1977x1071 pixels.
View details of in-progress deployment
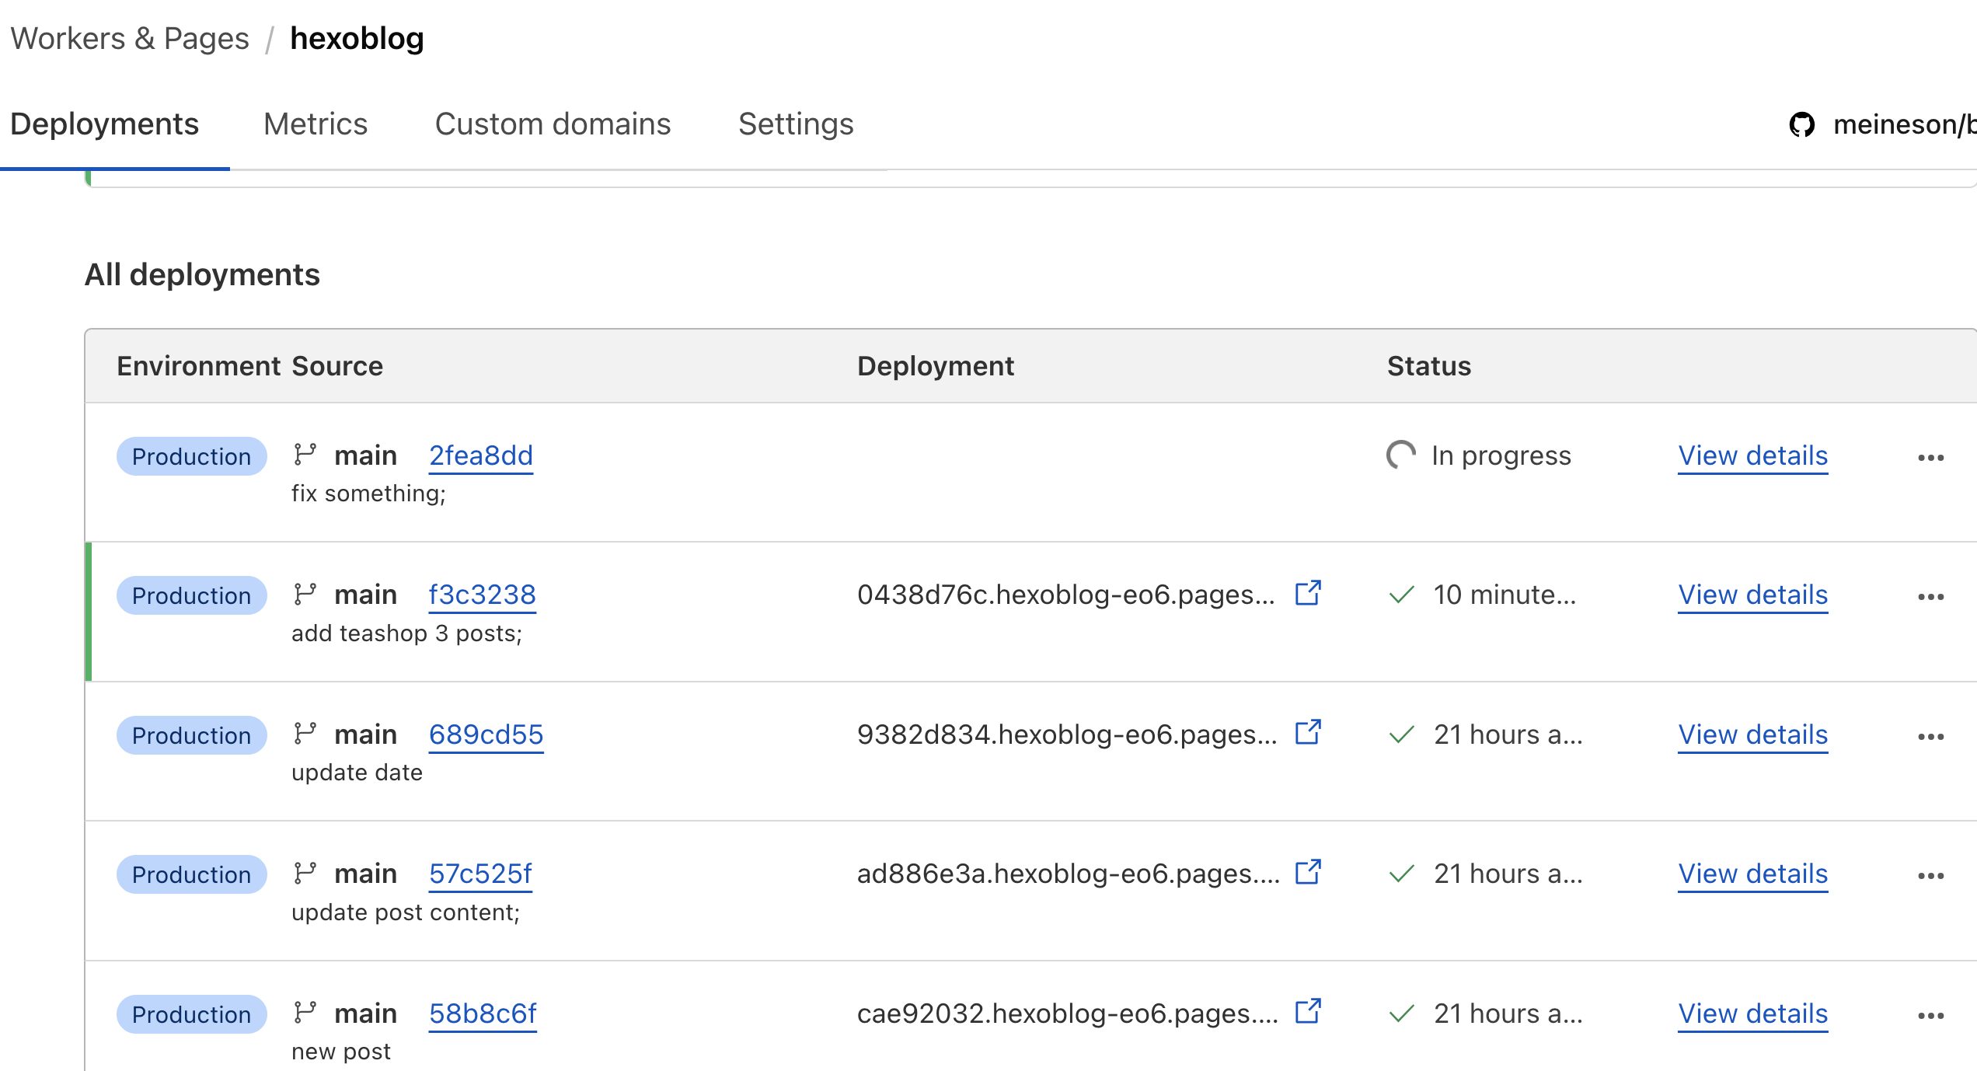click(1752, 455)
